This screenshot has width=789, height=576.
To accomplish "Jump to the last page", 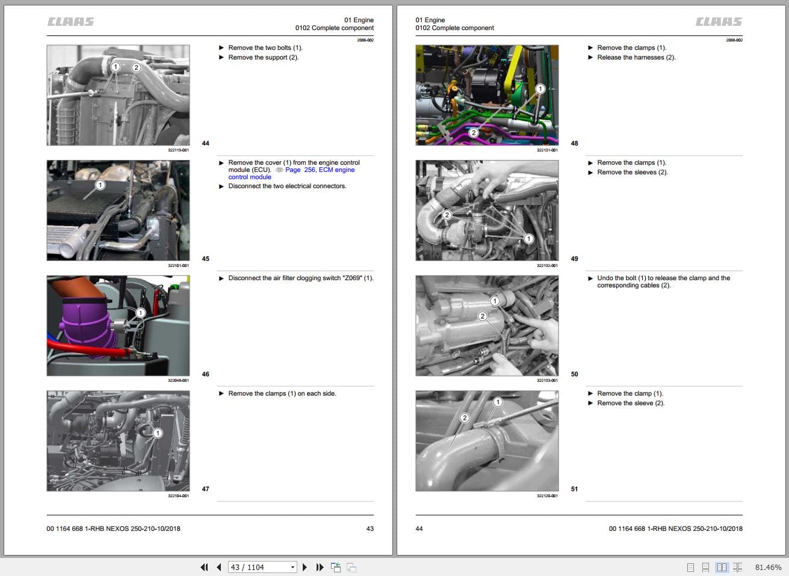I will 320,567.
